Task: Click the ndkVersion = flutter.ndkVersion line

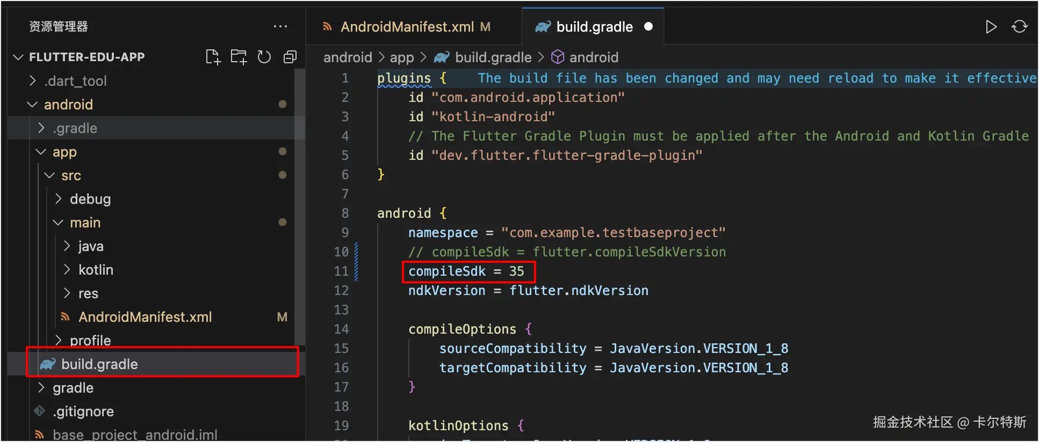Action: pos(528,290)
